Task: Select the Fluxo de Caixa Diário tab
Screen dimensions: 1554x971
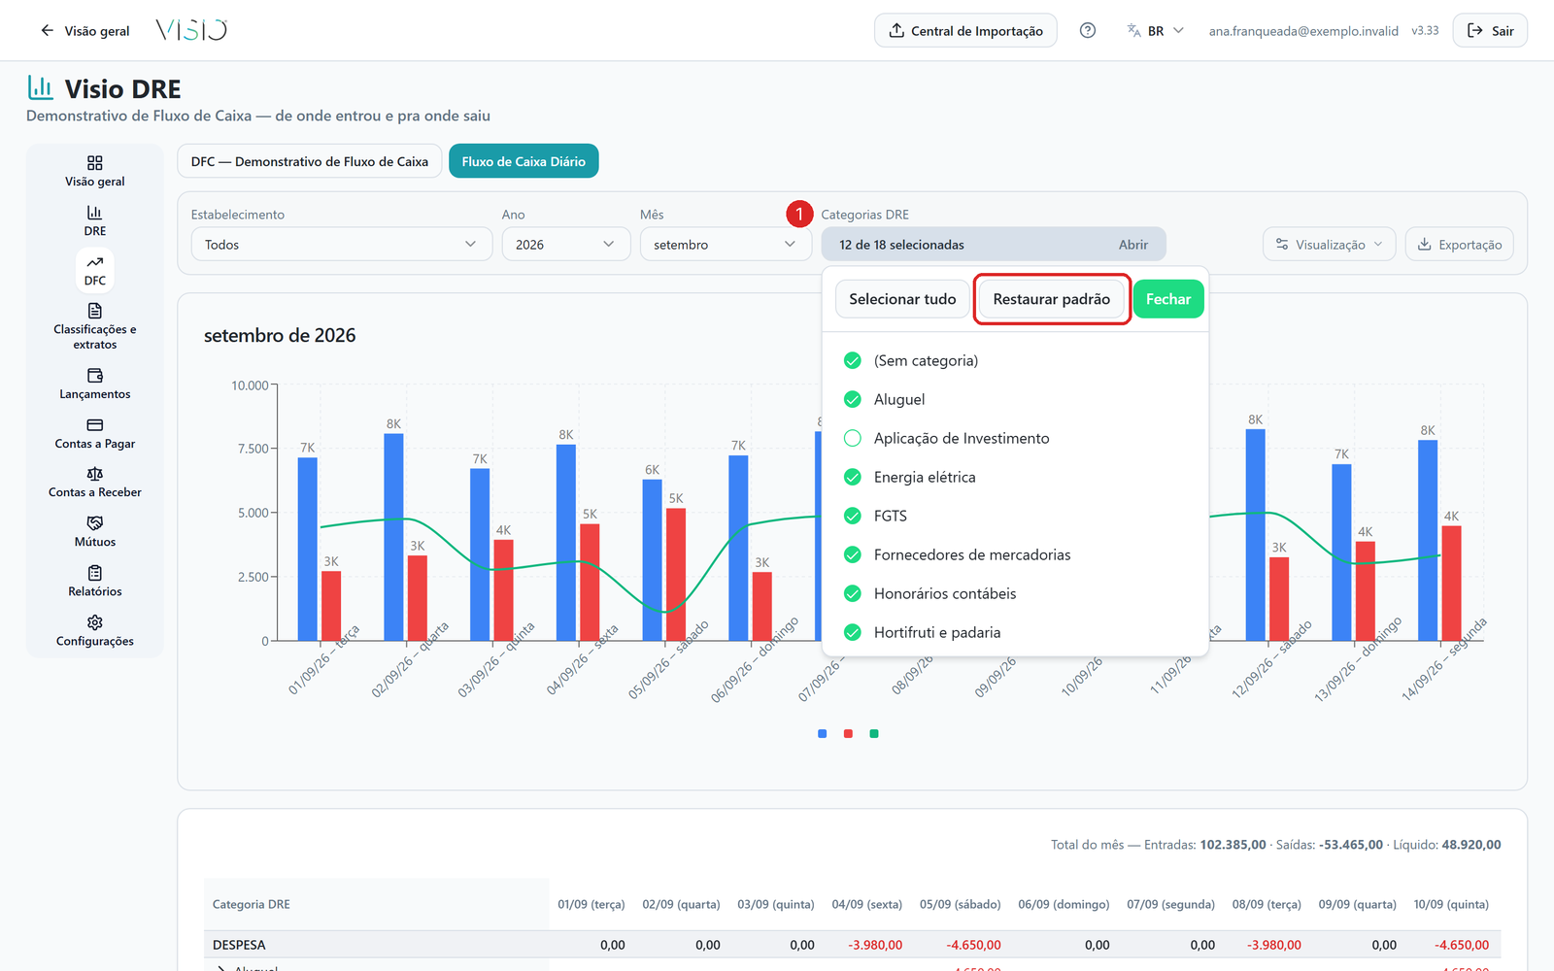Action: point(524,161)
